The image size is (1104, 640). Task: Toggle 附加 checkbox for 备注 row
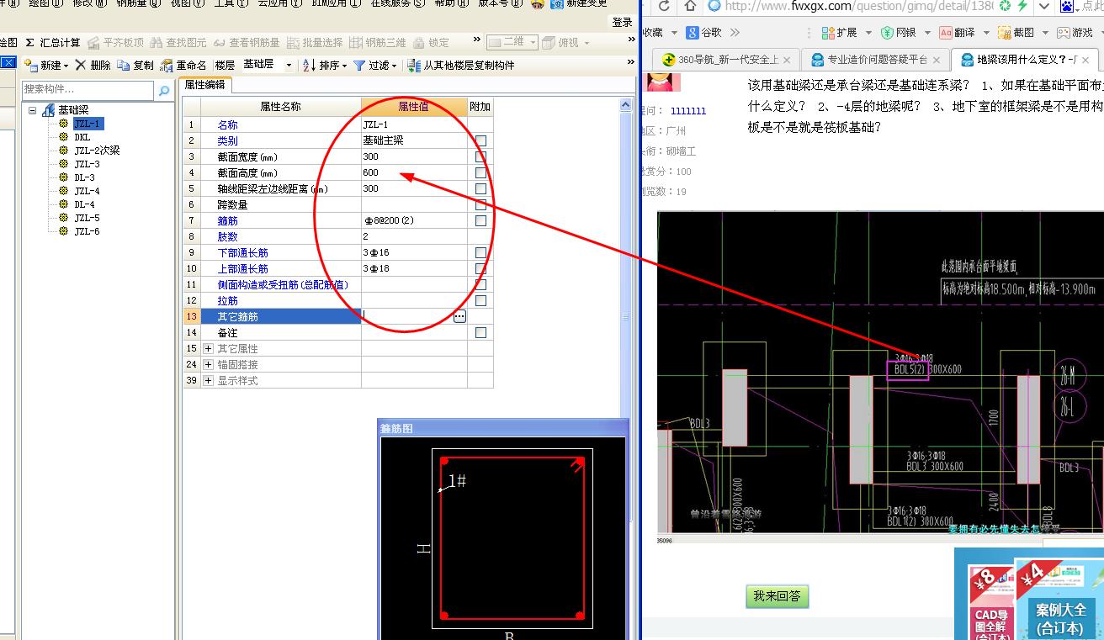click(480, 332)
